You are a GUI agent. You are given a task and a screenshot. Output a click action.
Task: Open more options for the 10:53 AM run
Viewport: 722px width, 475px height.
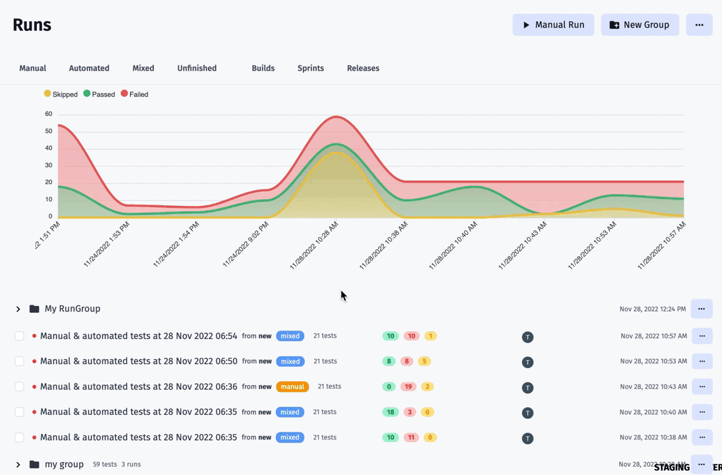click(702, 362)
